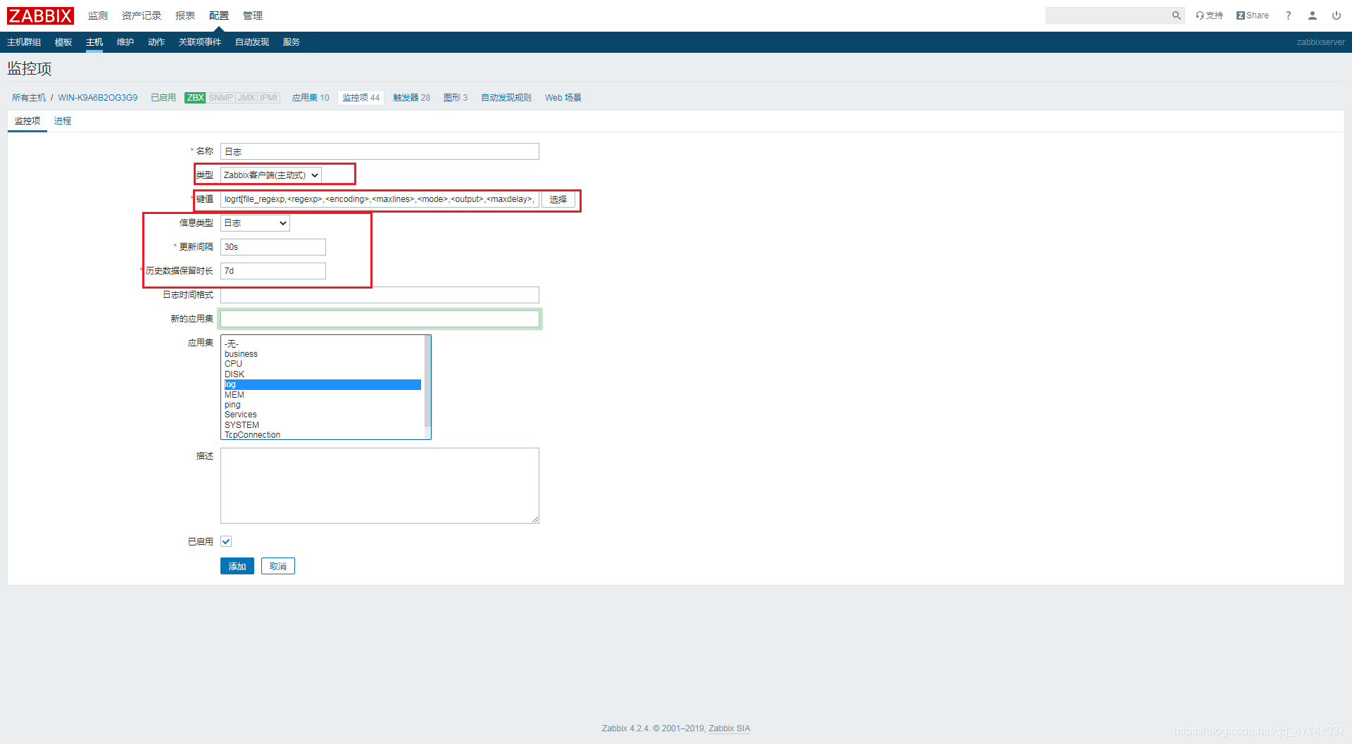This screenshot has width=1352, height=744.
Task: Go to 主机 submenu
Action: pos(94,42)
